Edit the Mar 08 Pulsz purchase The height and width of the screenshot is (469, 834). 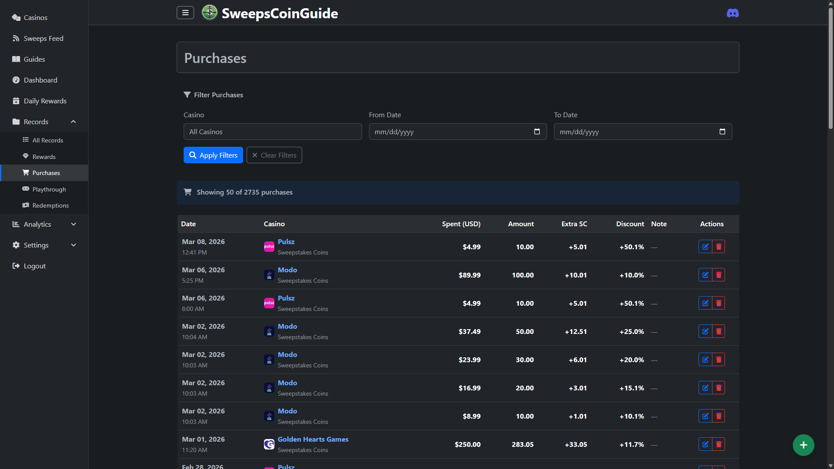705,246
